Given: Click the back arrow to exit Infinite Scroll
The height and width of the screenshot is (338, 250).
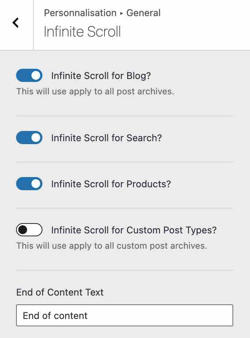Looking at the screenshot, I should 16,23.
